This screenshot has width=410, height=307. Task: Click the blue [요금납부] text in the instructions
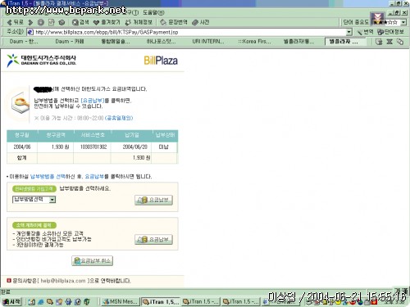(93, 101)
